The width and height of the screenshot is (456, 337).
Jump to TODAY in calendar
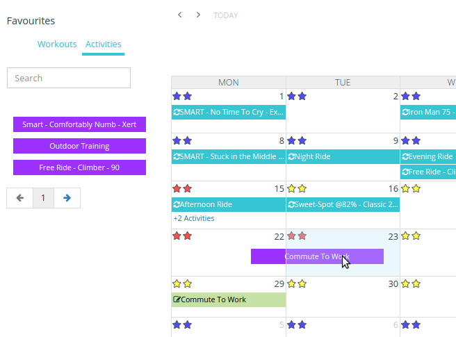[226, 15]
